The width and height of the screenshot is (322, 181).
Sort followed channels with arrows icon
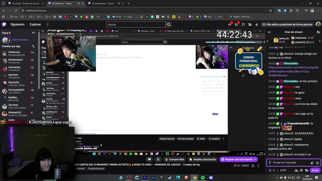pyautogui.click(x=33, y=46)
